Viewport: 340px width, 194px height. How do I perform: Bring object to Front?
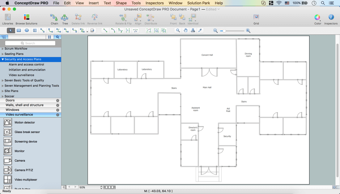(x=173, y=19)
